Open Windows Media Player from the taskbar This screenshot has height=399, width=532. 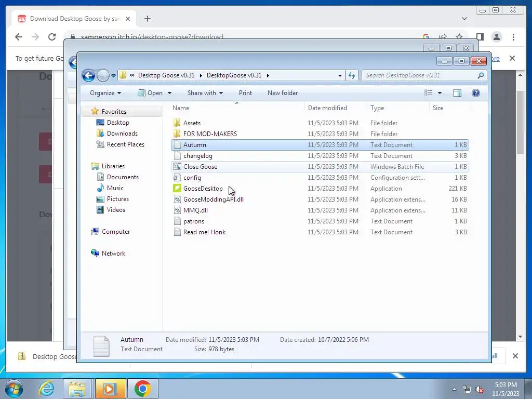click(x=110, y=389)
